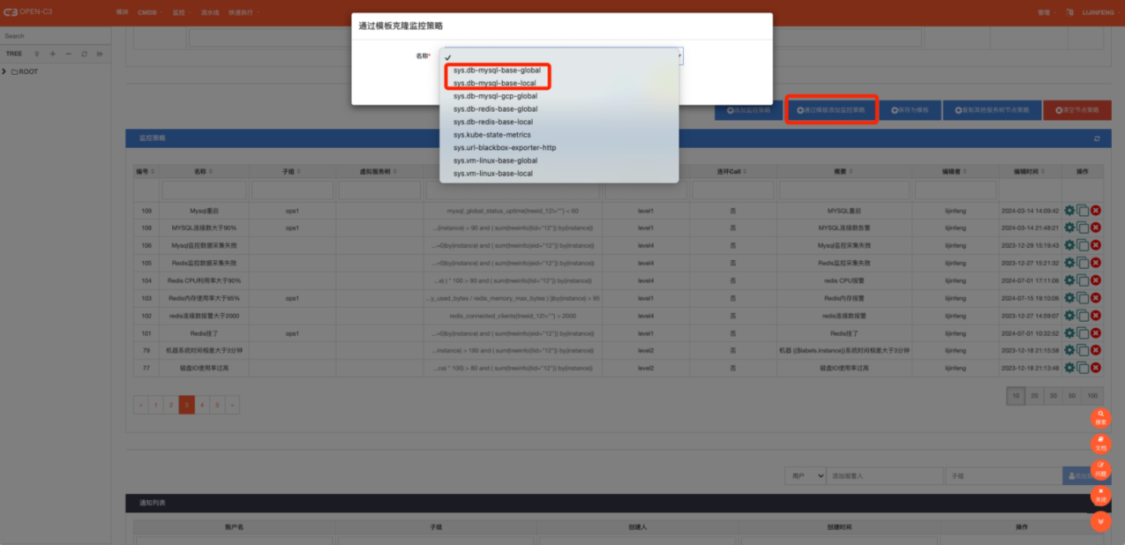Open the CMDB menu in top bar
Screen dimensions: 1125x545
[x=148, y=12]
